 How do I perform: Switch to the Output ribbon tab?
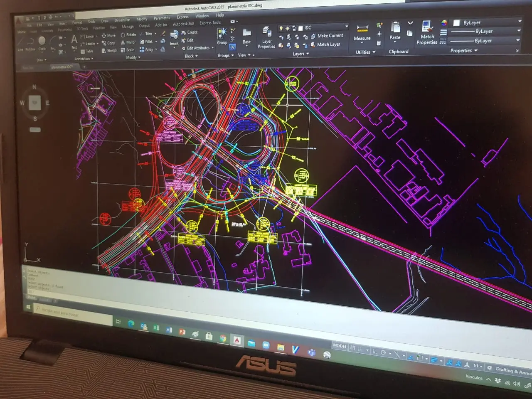(x=144, y=26)
